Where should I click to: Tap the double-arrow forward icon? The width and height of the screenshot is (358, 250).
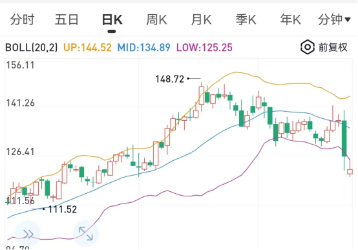click(x=28, y=234)
